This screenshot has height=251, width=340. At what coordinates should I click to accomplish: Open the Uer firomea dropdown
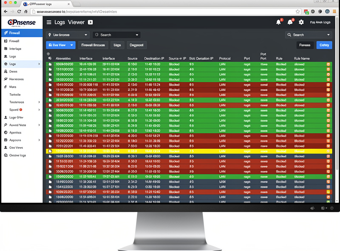tap(68, 35)
